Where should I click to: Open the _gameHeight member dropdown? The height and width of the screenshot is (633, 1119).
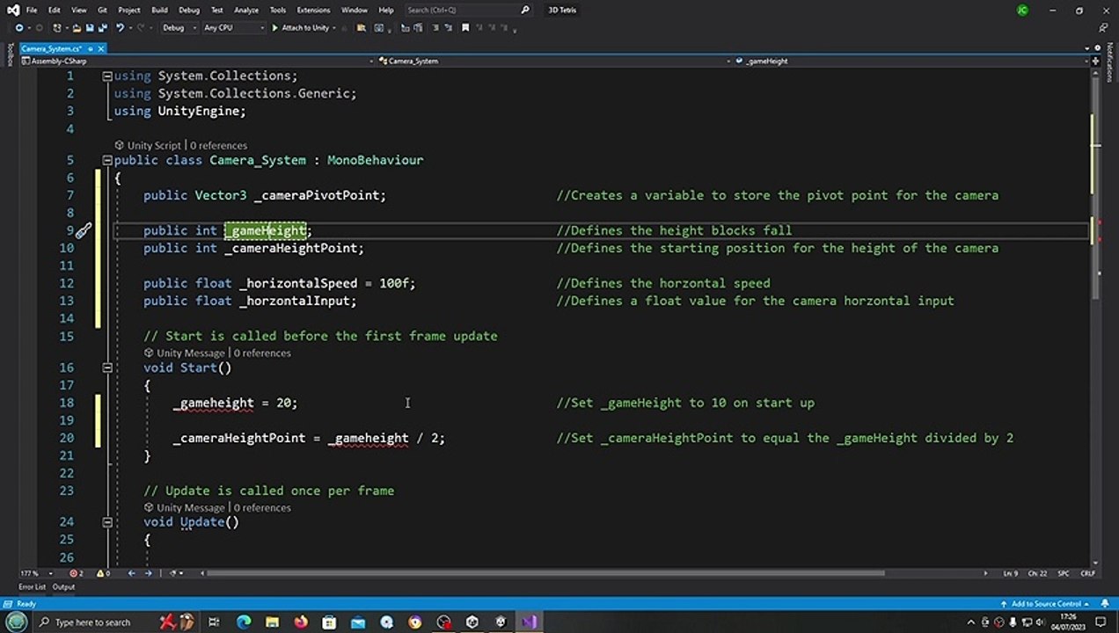pos(911,61)
